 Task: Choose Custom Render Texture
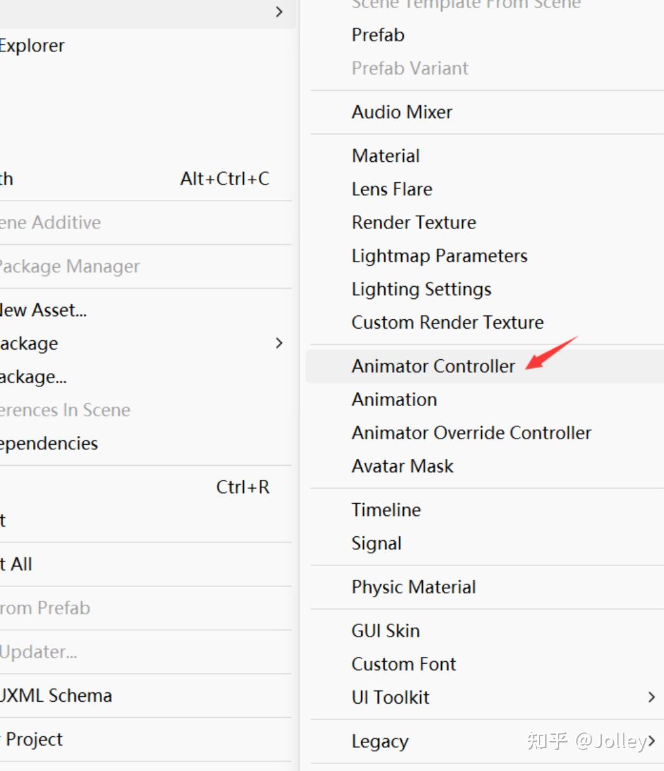coord(448,322)
